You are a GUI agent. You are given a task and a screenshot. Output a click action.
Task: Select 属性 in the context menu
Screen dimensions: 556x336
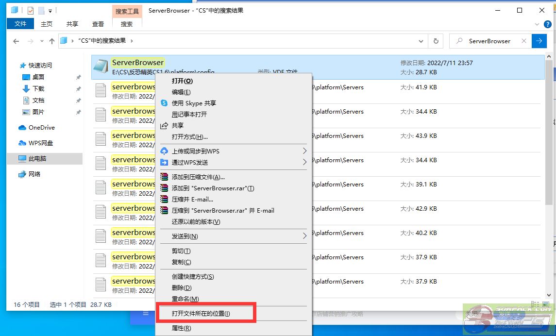click(181, 328)
